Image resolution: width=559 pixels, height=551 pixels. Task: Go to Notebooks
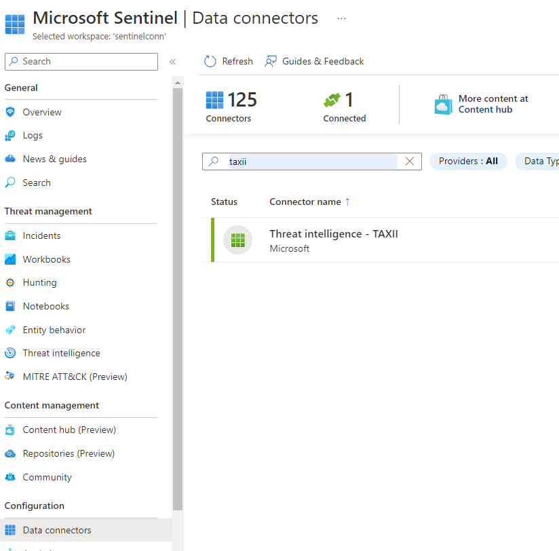click(x=46, y=306)
